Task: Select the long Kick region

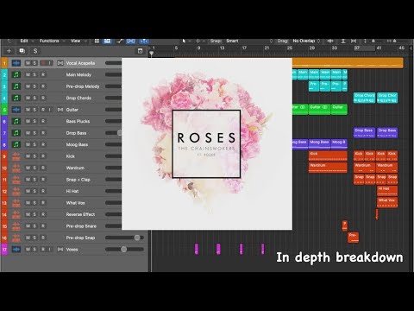Action: point(328,156)
